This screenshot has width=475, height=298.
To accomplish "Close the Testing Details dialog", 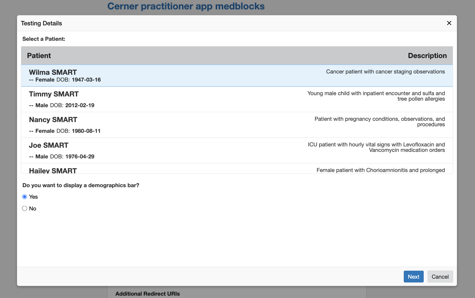I will pyautogui.click(x=449, y=23).
